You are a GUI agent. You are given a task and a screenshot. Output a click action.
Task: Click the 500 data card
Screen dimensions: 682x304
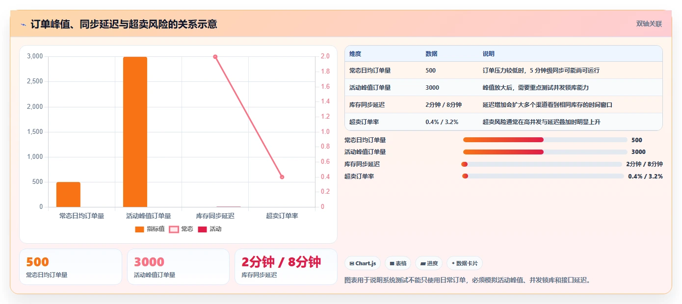[x=71, y=267]
